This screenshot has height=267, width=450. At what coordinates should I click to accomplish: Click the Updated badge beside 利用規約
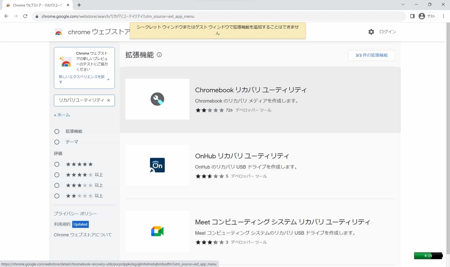point(80,224)
